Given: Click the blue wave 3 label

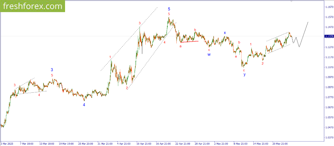Looking at the screenshot, I should 52,70.
